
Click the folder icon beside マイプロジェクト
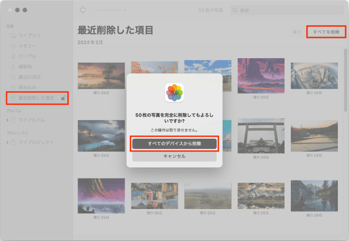pos(14,142)
